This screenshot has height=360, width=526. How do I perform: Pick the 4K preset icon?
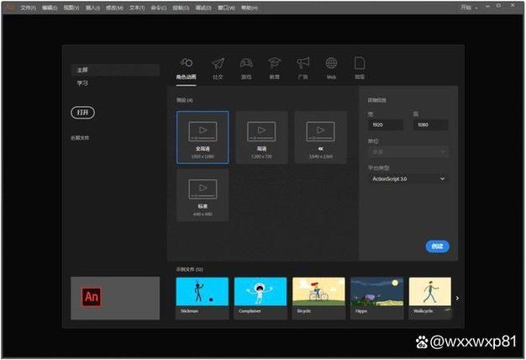coord(320,131)
